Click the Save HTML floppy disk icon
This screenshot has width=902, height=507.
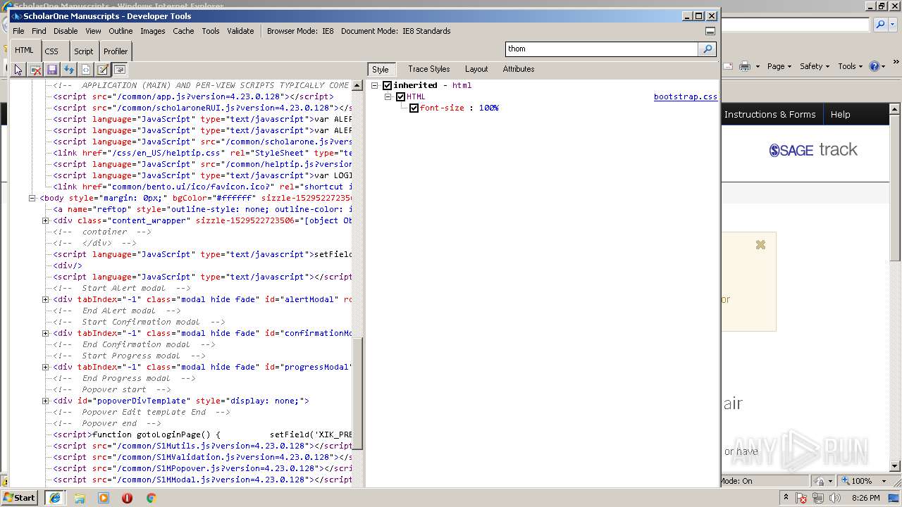[52, 70]
